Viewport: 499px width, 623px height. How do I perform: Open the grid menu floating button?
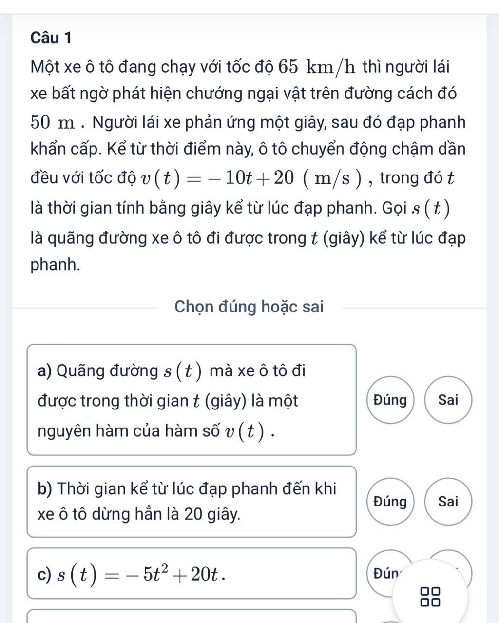431,596
